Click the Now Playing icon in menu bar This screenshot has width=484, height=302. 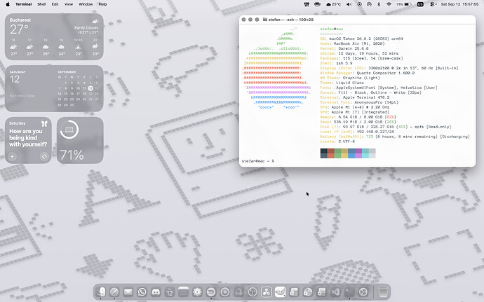coord(359,4)
